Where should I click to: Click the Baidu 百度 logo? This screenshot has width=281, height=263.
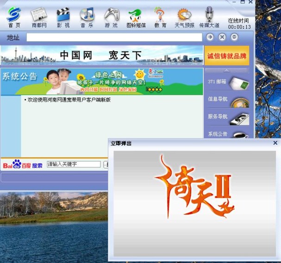tap(17, 164)
